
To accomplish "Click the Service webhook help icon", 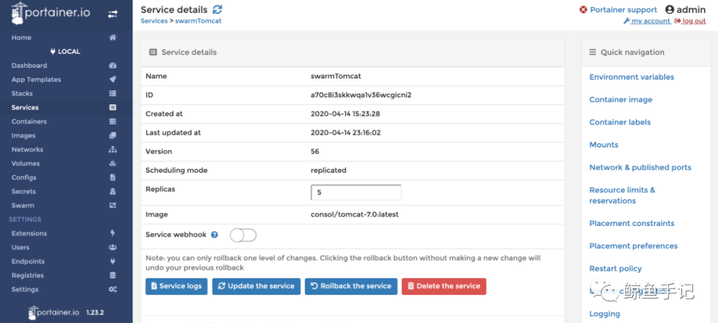I will point(215,235).
